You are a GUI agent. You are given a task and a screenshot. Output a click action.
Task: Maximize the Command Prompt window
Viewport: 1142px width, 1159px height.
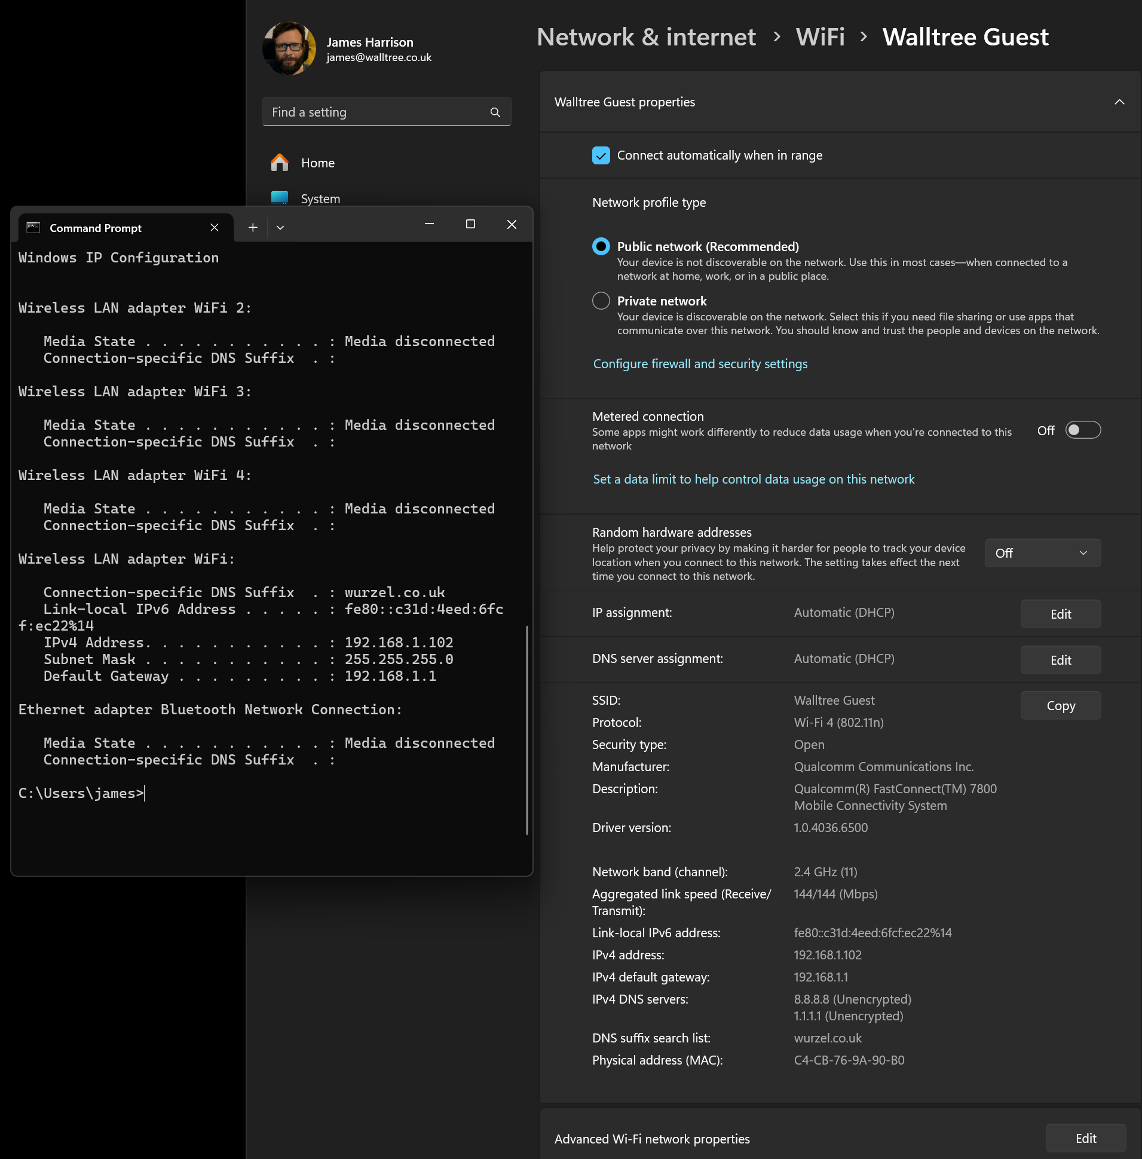[470, 224]
